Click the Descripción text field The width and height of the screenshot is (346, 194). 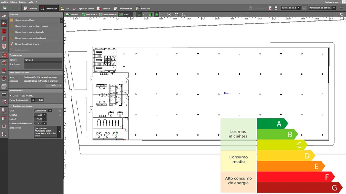coord(43,65)
